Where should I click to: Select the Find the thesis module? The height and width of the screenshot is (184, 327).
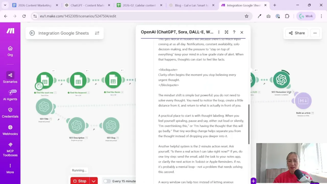coord(113,80)
